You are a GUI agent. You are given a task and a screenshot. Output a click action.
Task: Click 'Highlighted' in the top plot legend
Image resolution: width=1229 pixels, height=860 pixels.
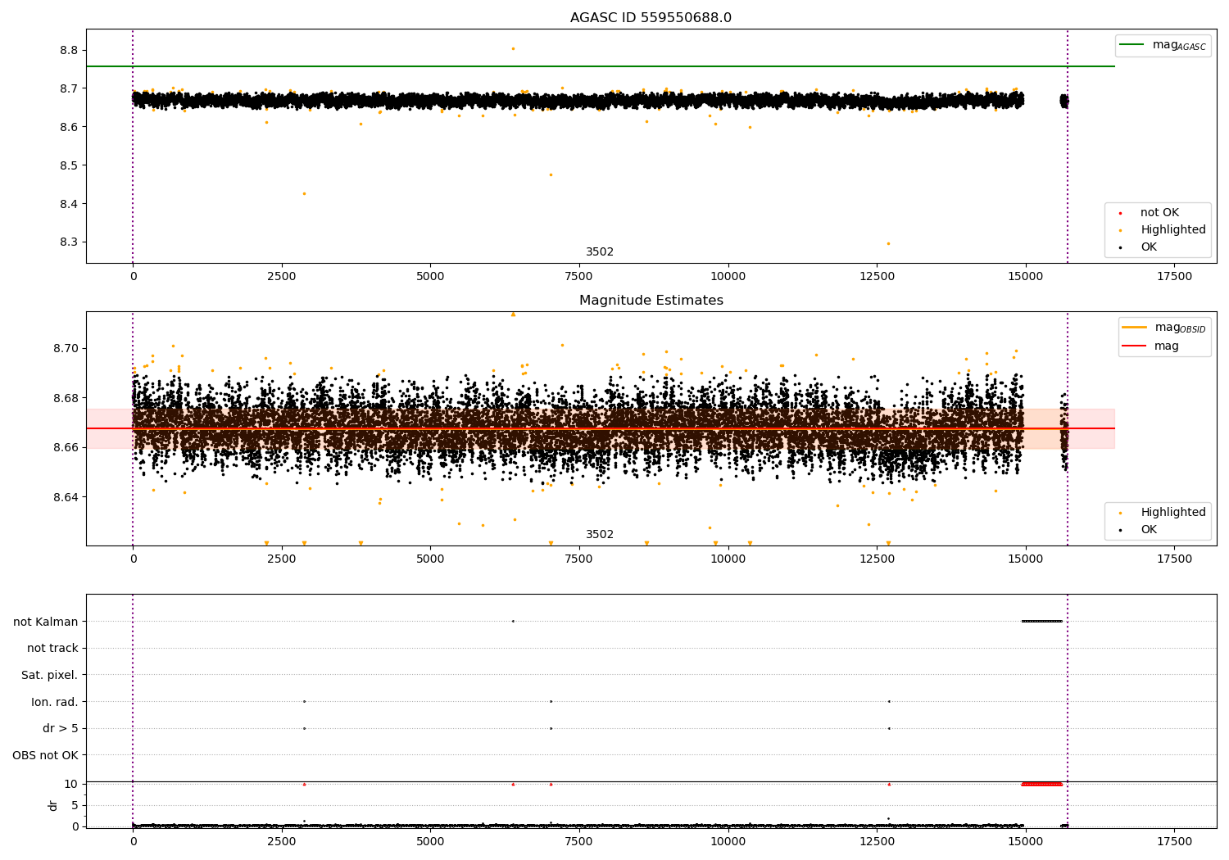pyautogui.click(x=1172, y=230)
